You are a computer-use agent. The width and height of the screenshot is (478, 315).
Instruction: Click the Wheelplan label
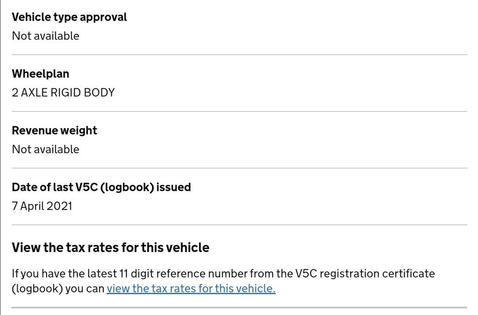(41, 74)
